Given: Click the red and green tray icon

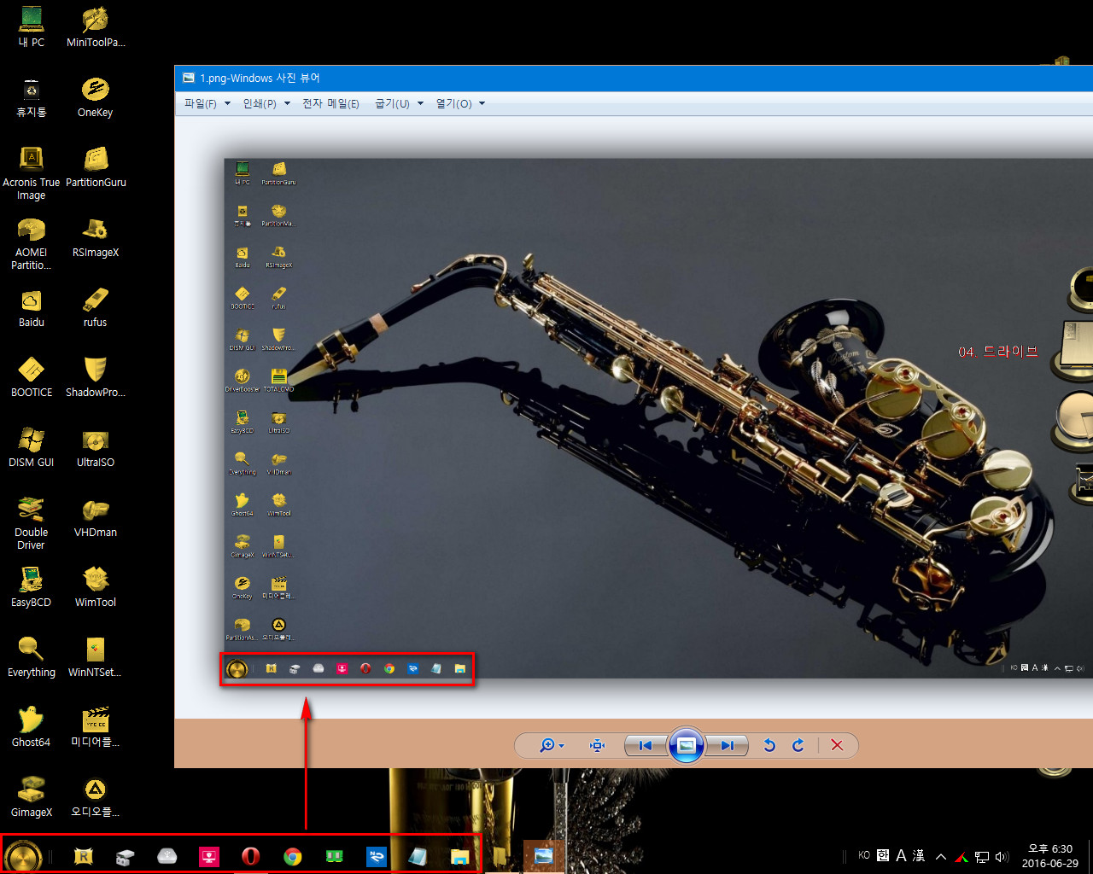Looking at the screenshot, I should coord(961,856).
